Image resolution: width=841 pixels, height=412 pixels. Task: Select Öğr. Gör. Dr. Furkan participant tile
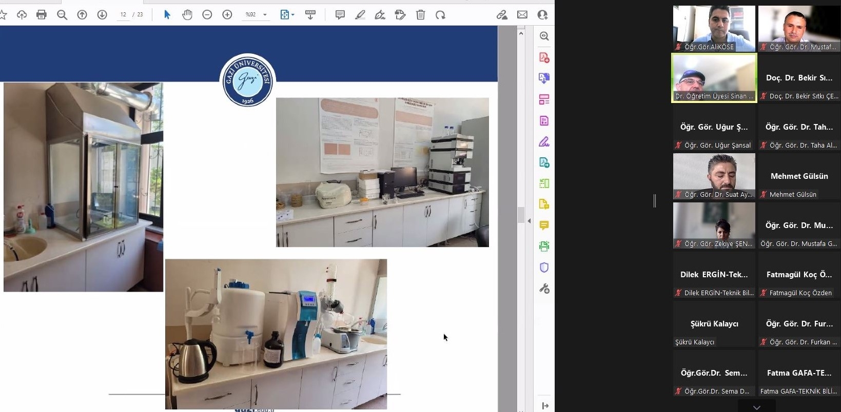(x=799, y=324)
